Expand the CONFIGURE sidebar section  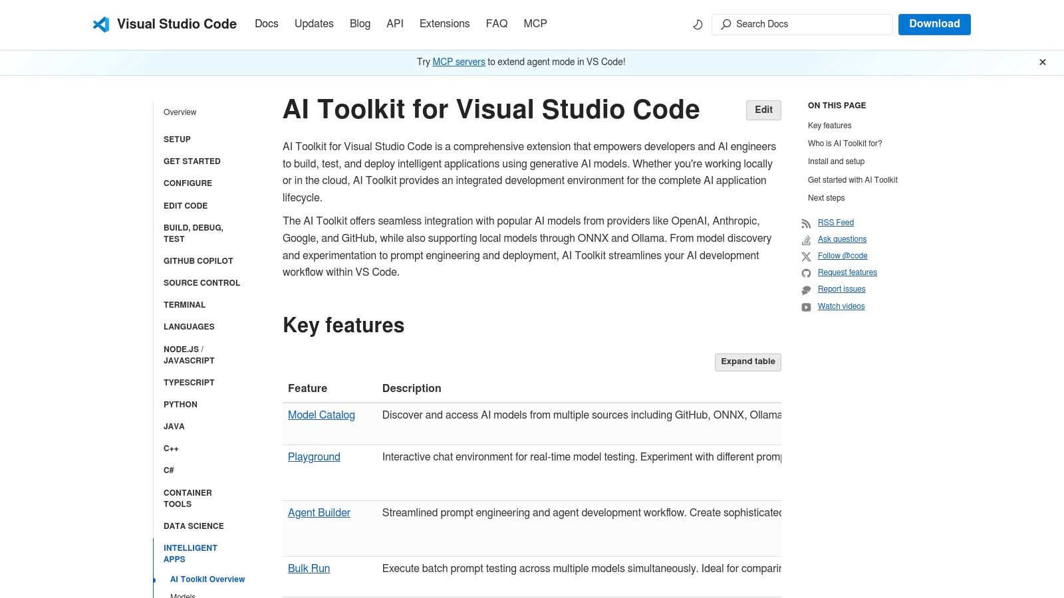pos(188,183)
